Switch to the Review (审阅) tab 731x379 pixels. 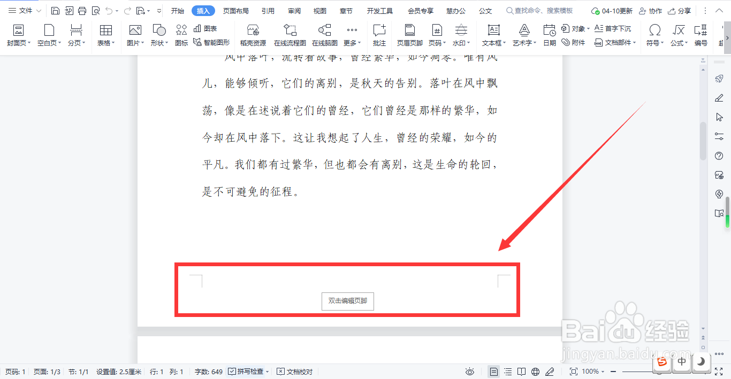pyautogui.click(x=294, y=11)
